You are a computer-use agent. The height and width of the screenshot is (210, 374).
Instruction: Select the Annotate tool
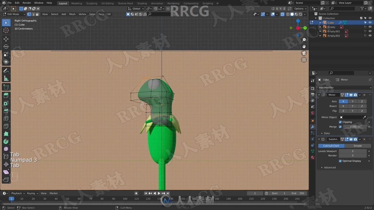(6, 71)
